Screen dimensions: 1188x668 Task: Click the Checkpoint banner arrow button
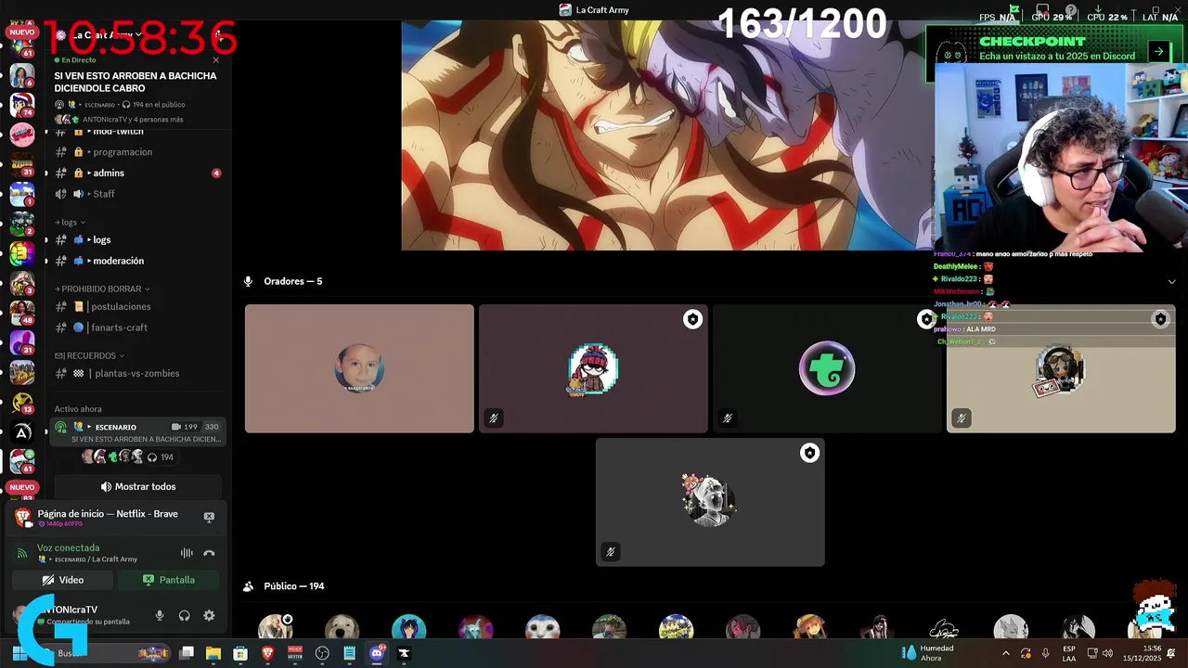point(1158,52)
